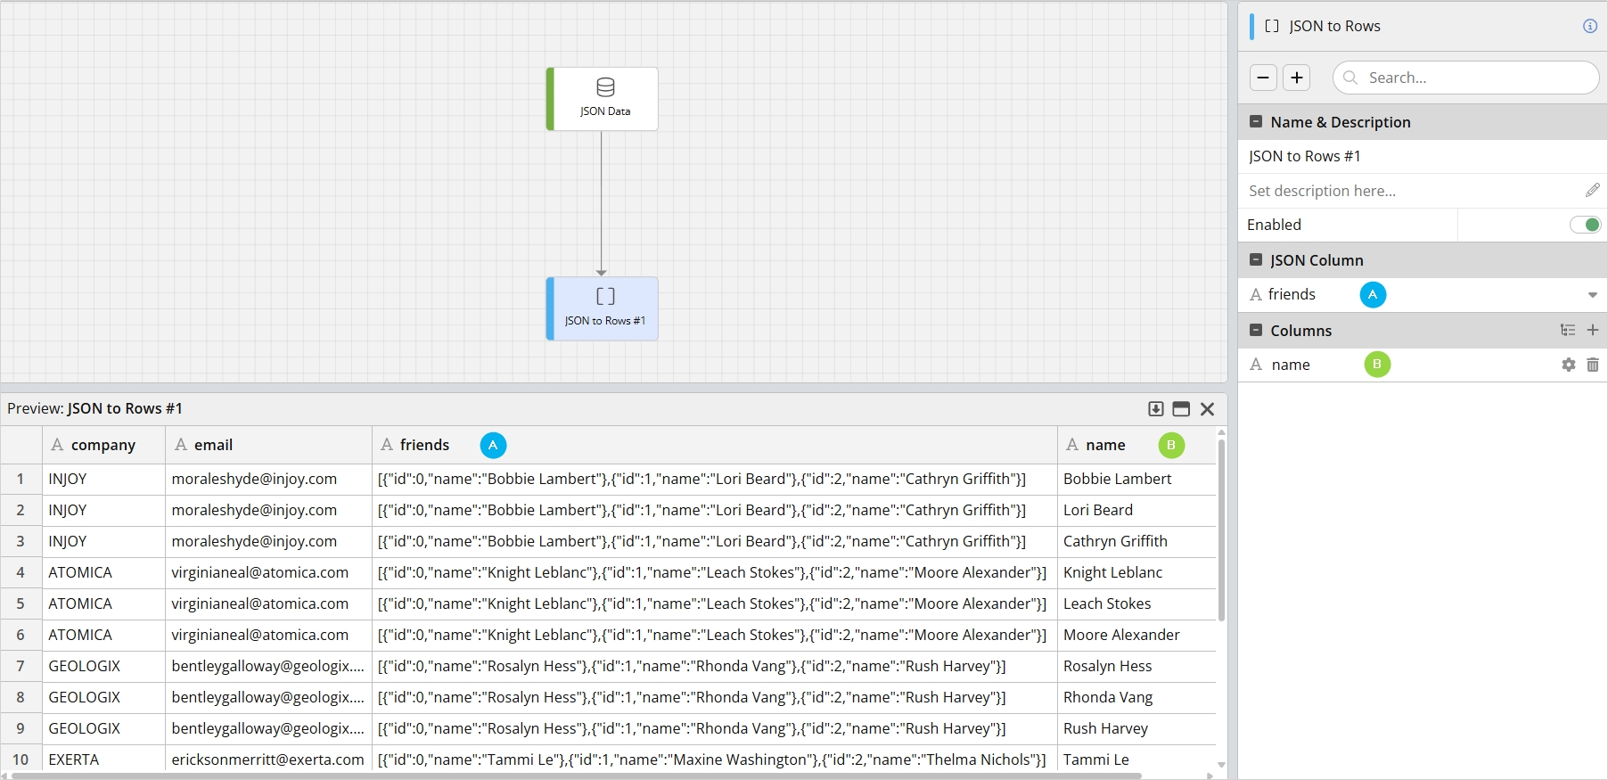Collapse the Columns section

1256,330
